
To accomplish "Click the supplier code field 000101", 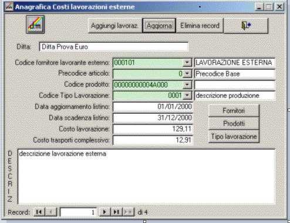I will pos(148,63).
